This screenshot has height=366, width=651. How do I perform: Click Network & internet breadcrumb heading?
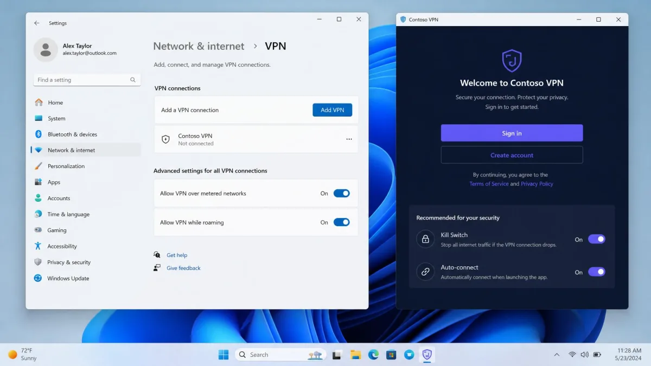pos(199,47)
